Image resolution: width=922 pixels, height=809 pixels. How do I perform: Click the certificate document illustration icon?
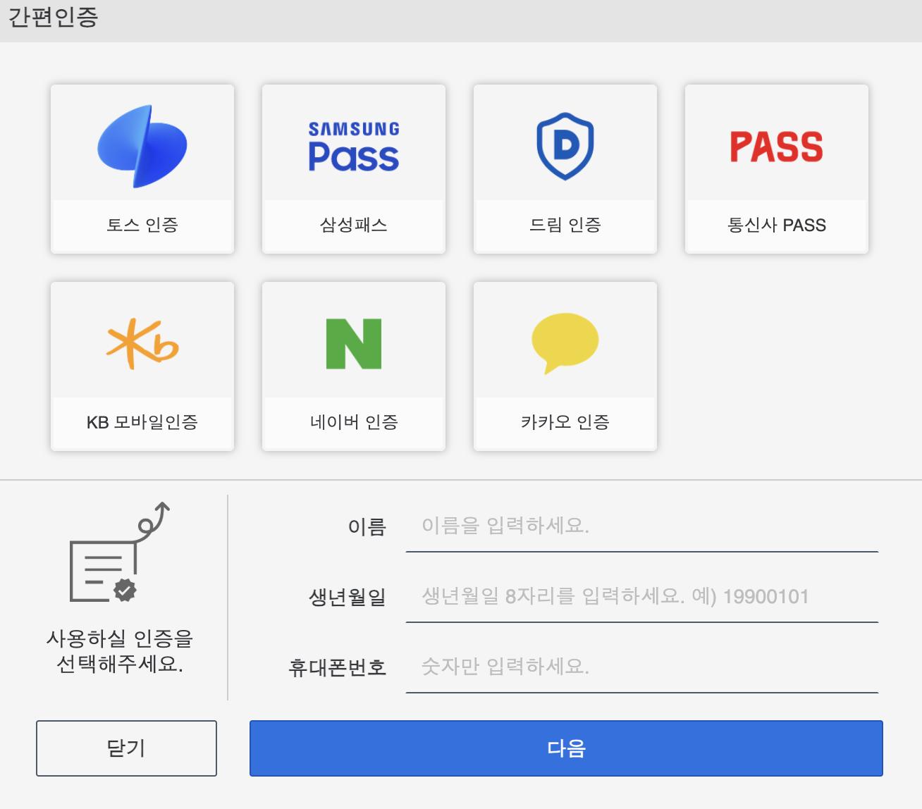tap(120, 552)
